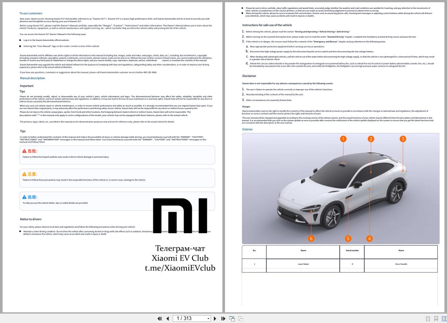Click the "Laser Radar" table cell
This screenshot has width=447, height=323.
(x=303, y=264)
